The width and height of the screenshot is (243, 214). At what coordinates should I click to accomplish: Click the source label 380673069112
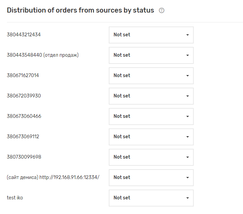[23, 137]
